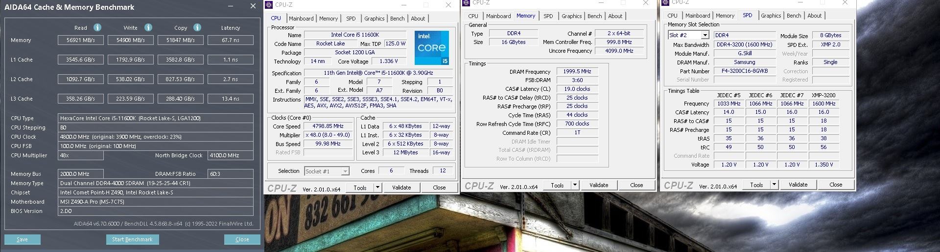The image size is (940, 252).
Task: Select Mainboard tab in the SPD CPU-Z window
Action: [698, 16]
